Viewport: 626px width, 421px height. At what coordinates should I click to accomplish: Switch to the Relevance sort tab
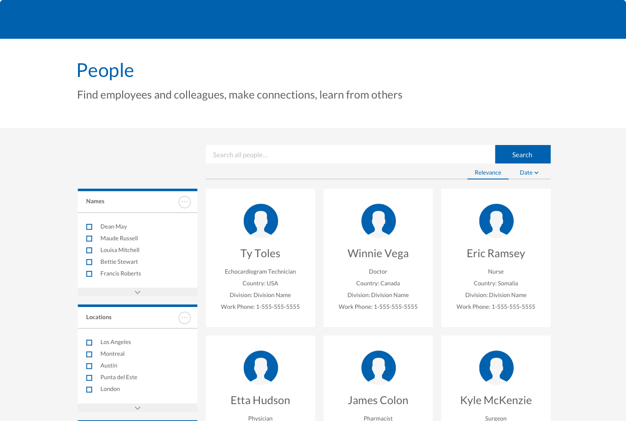tap(488, 173)
